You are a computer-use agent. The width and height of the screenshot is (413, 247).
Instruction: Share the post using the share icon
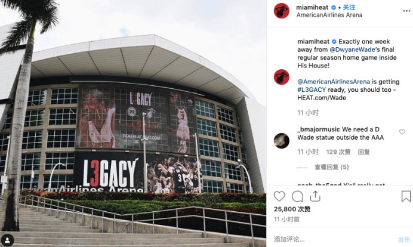[x=315, y=196]
